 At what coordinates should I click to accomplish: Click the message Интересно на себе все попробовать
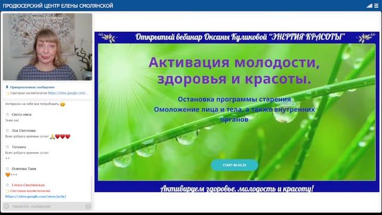[32, 104]
